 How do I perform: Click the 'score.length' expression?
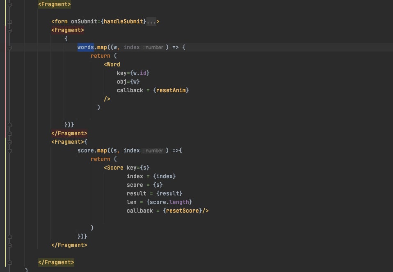pos(169,202)
